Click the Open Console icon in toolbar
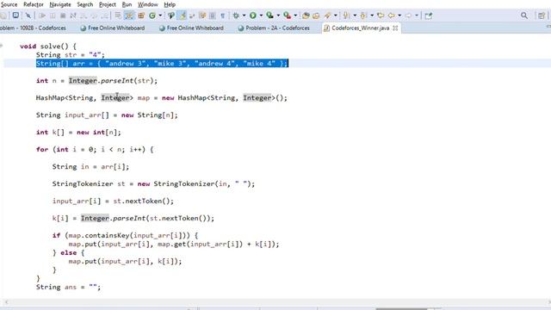 [x=15, y=15]
